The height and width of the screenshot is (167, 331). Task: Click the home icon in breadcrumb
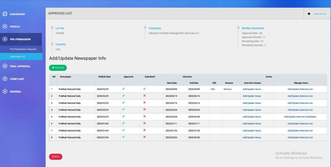(x=309, y=14)
